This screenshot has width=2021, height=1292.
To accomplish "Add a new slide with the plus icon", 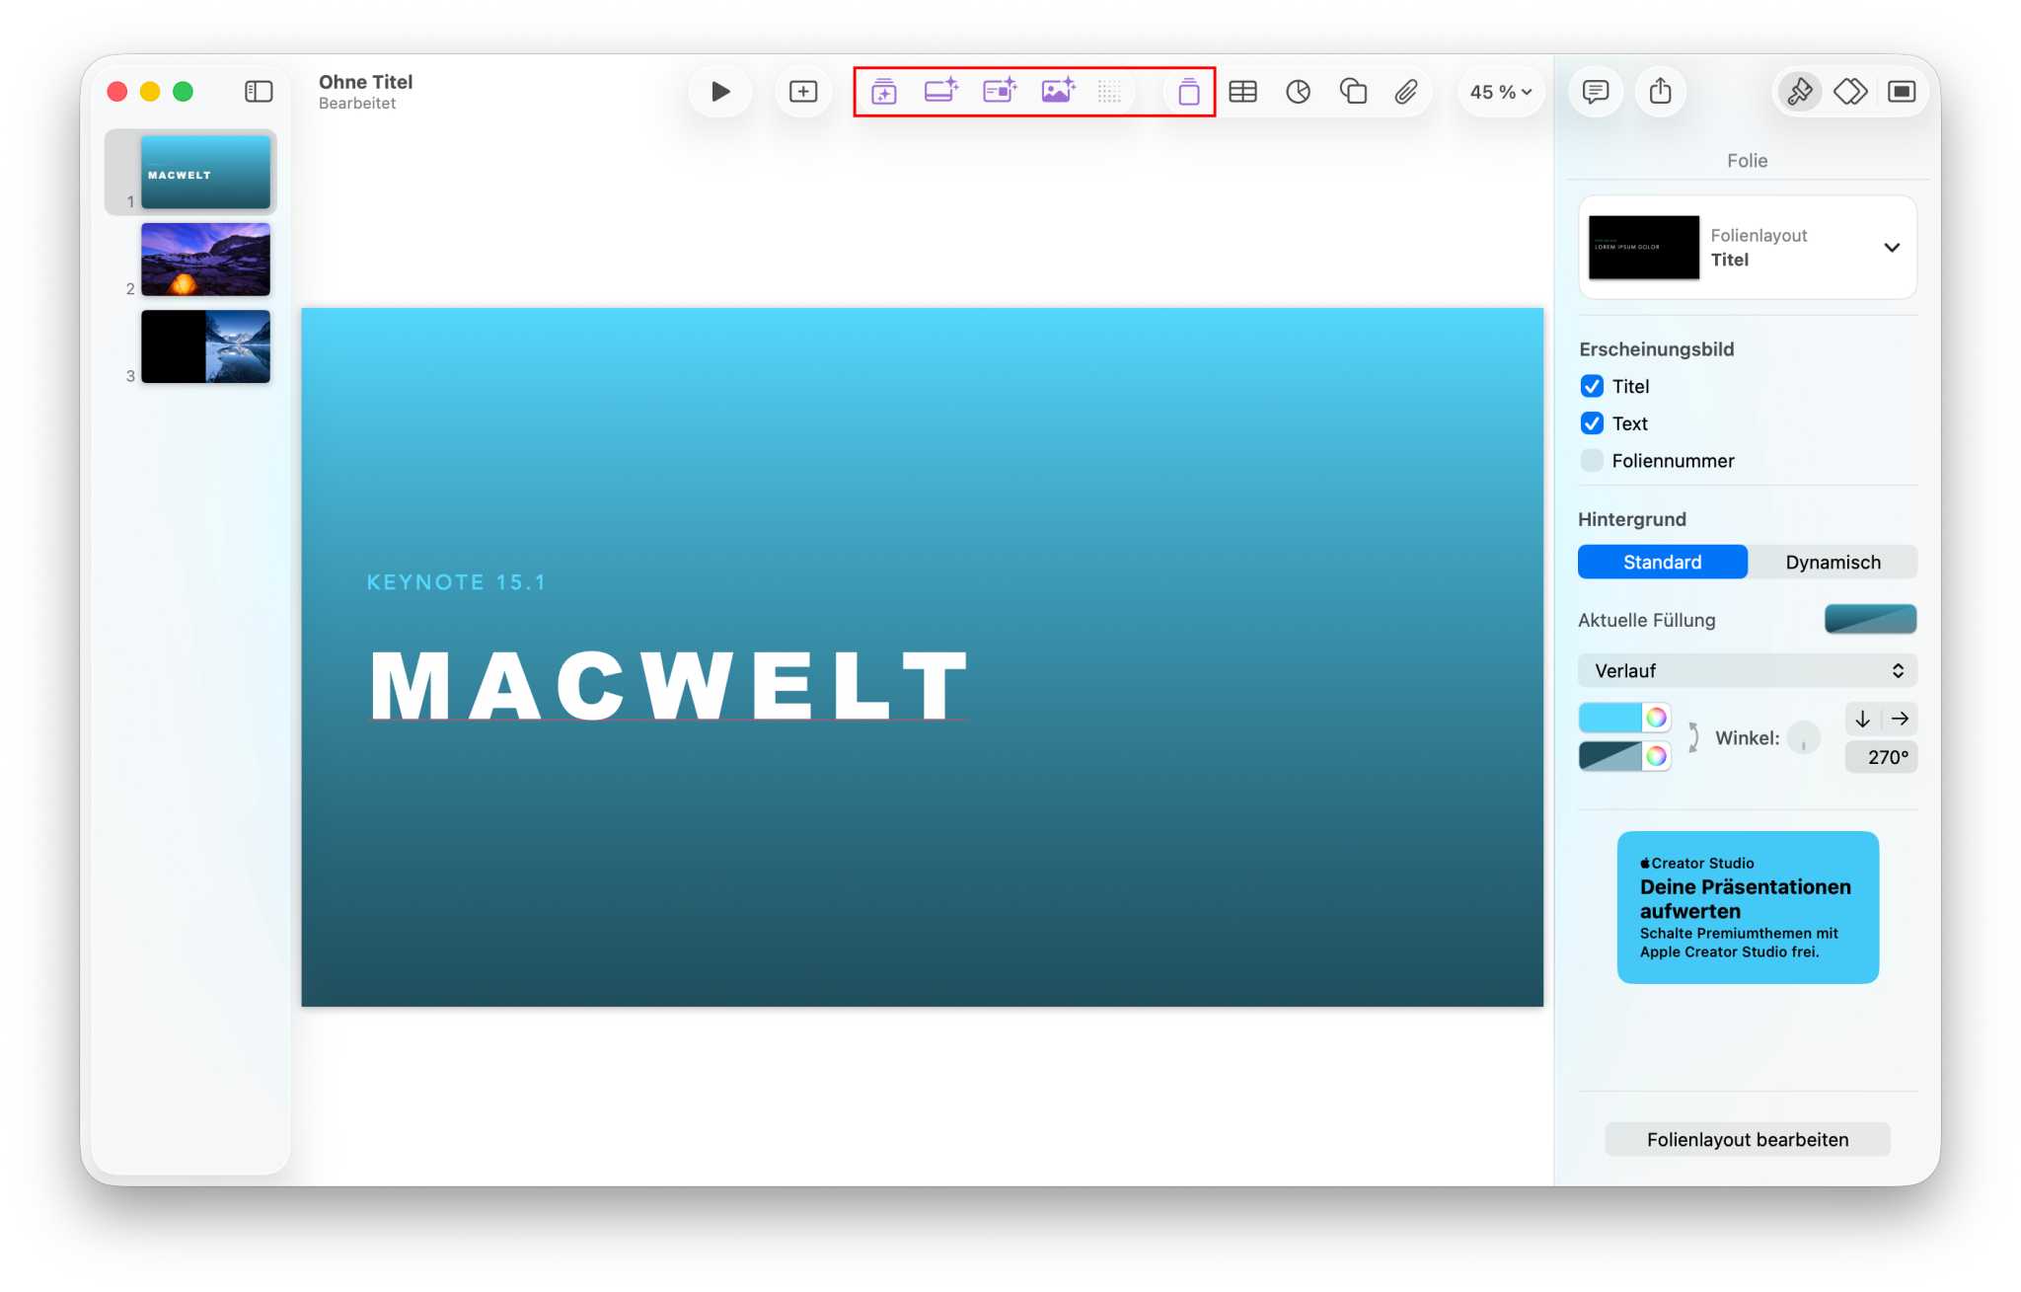I will click(803, 92).
